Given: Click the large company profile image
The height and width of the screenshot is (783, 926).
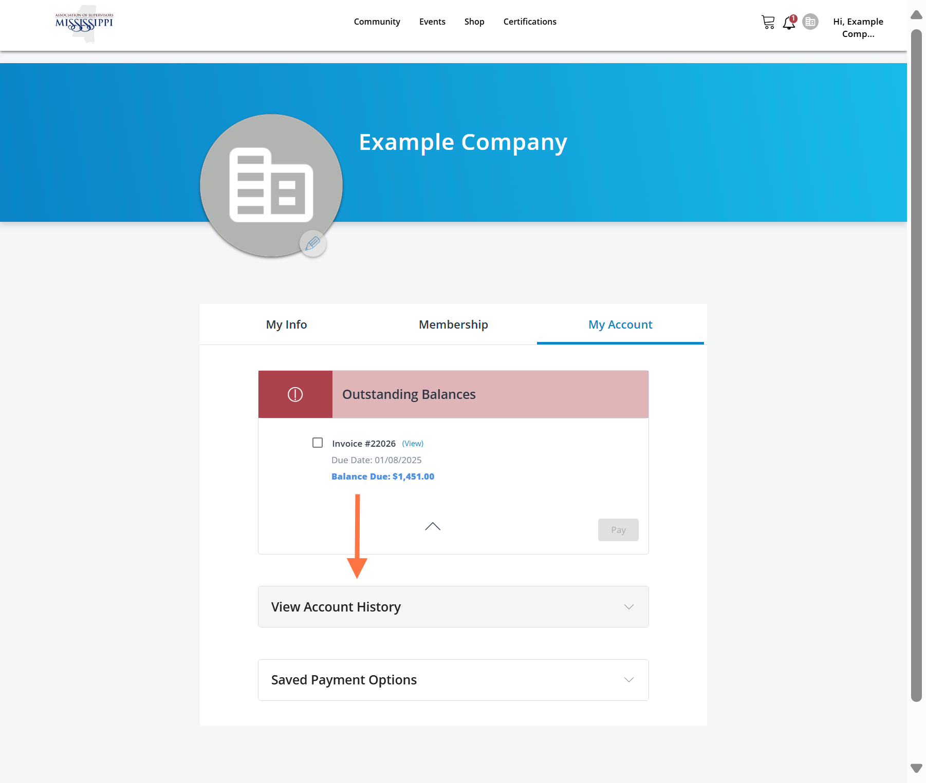Looking at the screenshot, I should 271,185.
